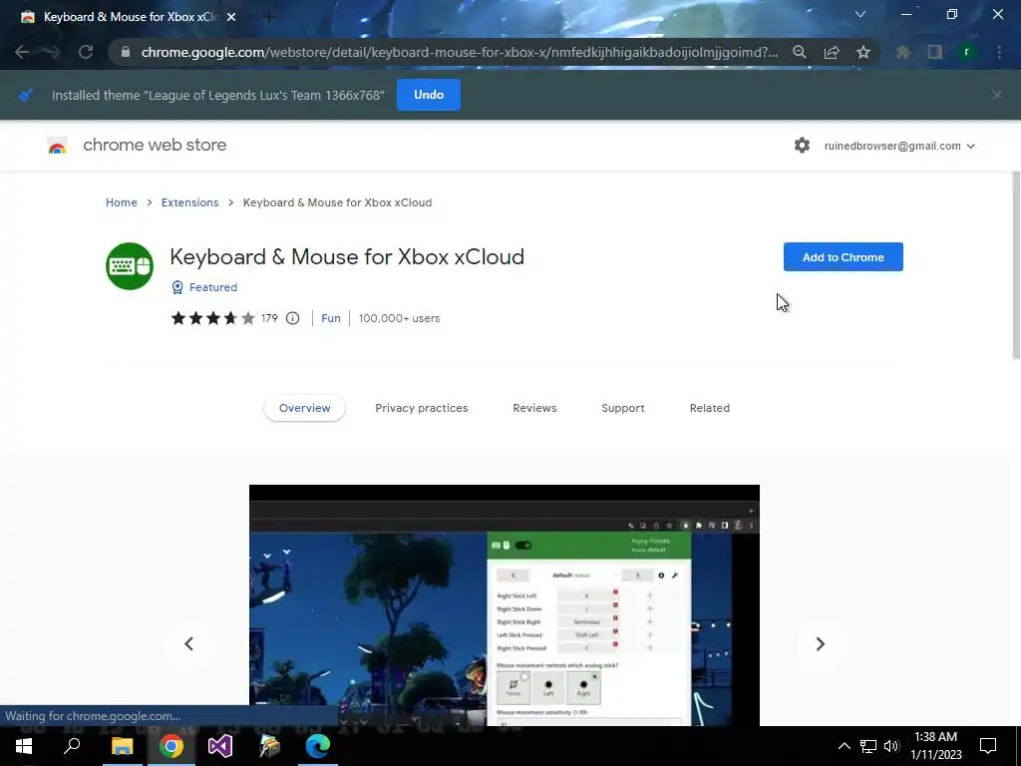Click the browser back arrow
The height and width of the screenshot is (766, 1021).
click(22, 52)
